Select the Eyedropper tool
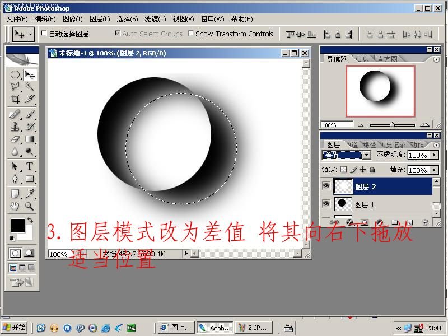 30,194
